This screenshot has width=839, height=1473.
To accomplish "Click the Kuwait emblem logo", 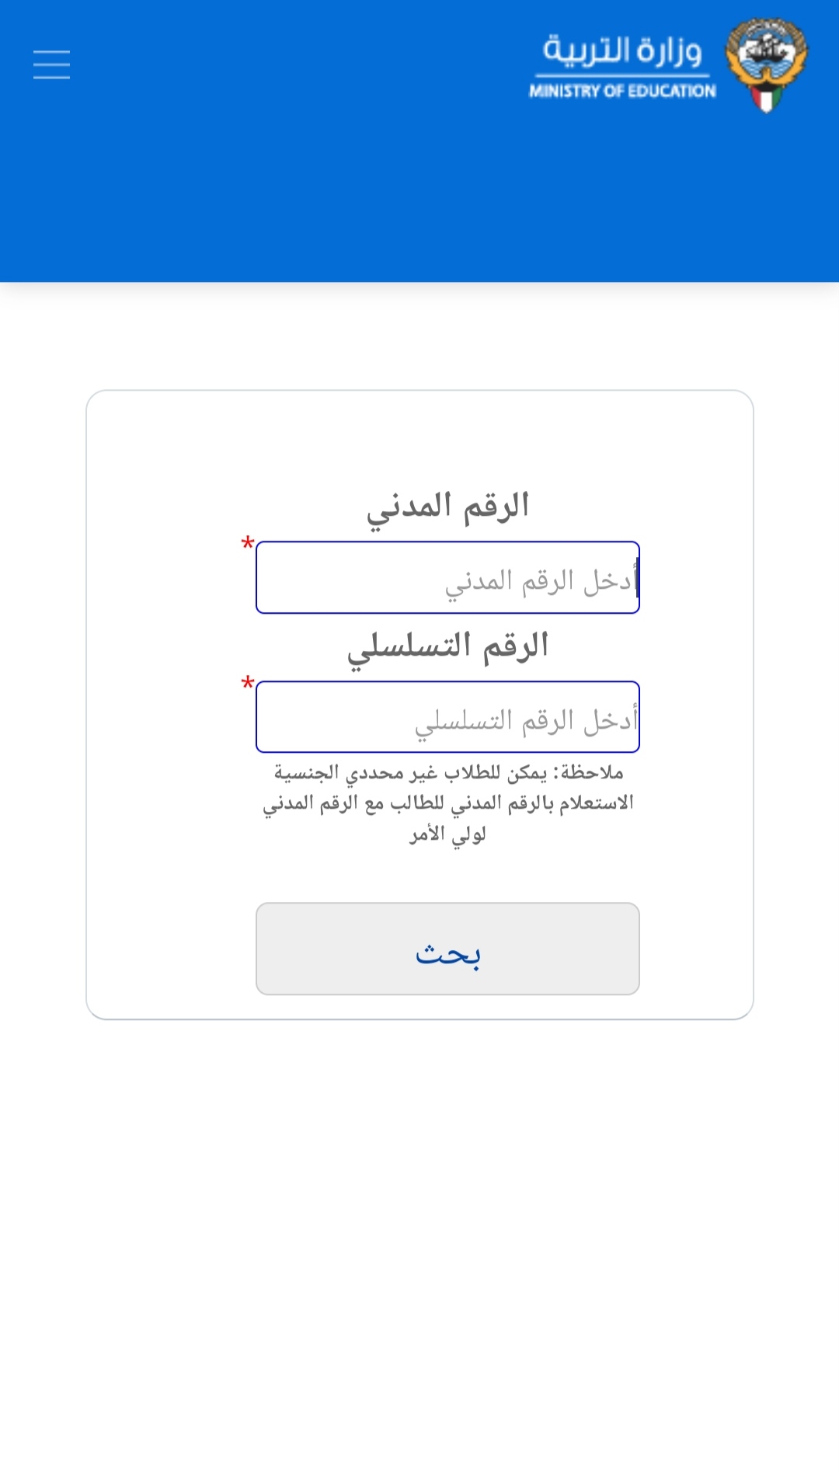I will (767, 65).
